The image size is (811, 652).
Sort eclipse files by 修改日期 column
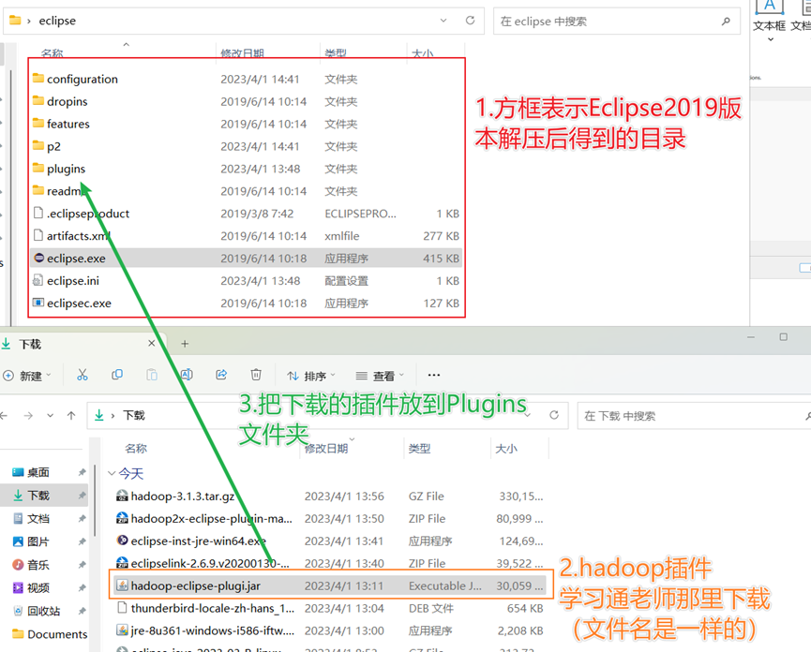[x=242, y=53]
